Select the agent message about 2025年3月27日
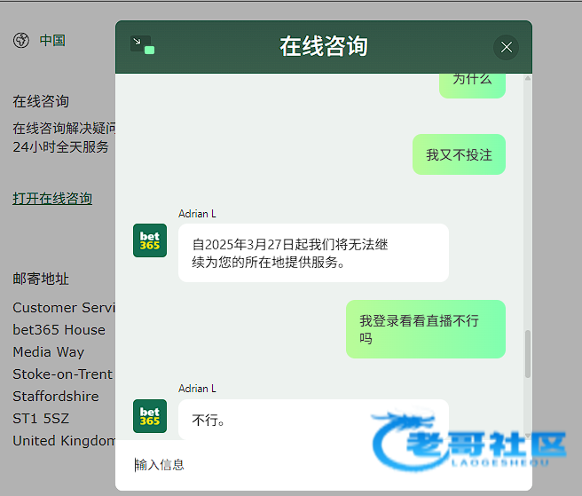582x496 pixels. click(x=312, y=253)
